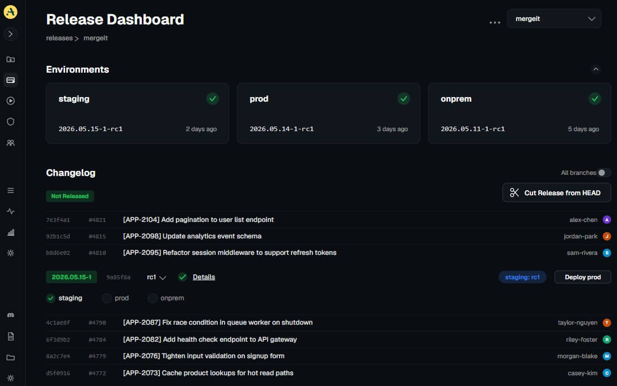Click the staging card green check status
The width and height of the screenshot is (617, 386).
213,98
